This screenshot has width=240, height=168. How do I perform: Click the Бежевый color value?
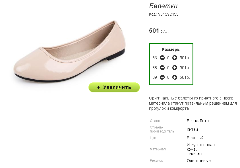coord(195,138)
